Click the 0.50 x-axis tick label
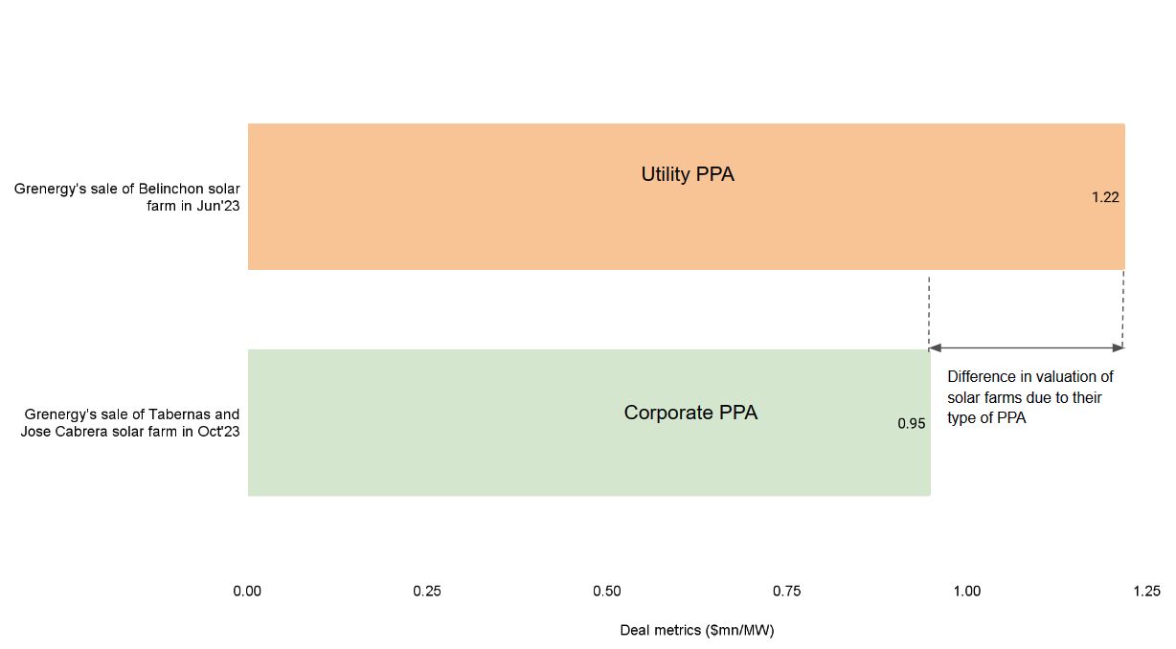 (x=607, y=592)
